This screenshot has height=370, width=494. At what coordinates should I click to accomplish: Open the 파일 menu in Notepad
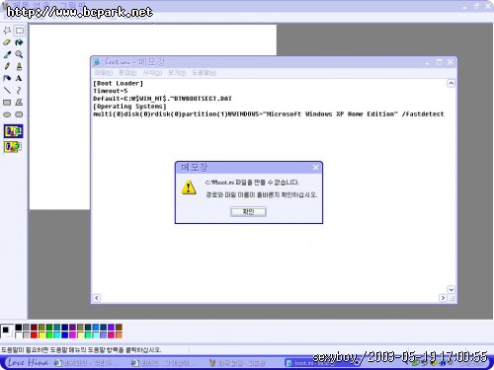coord(104,73)
